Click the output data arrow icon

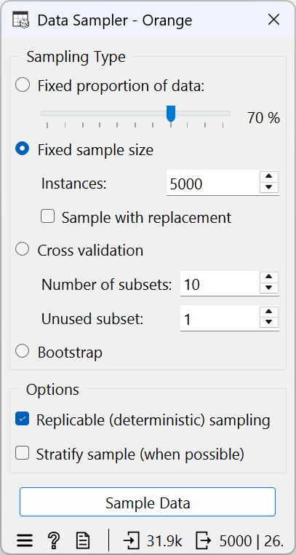point(204,540)
